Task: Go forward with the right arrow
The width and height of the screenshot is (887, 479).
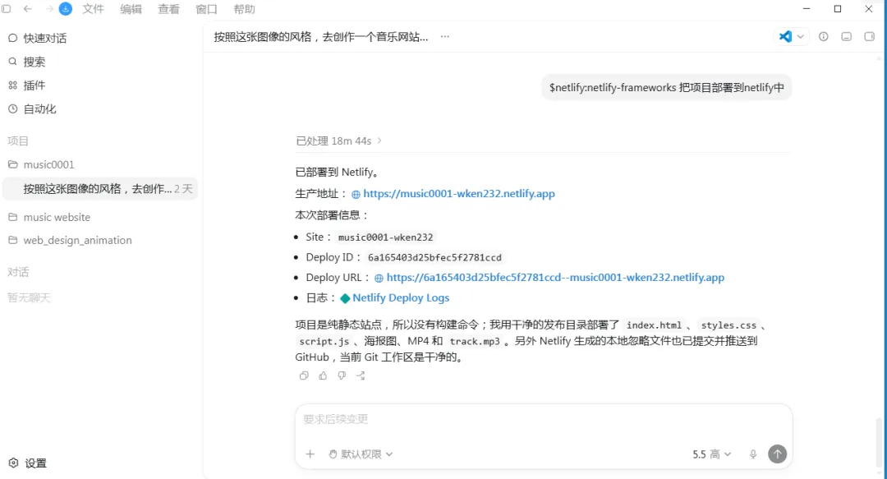Action: click(x=49, y=9)
